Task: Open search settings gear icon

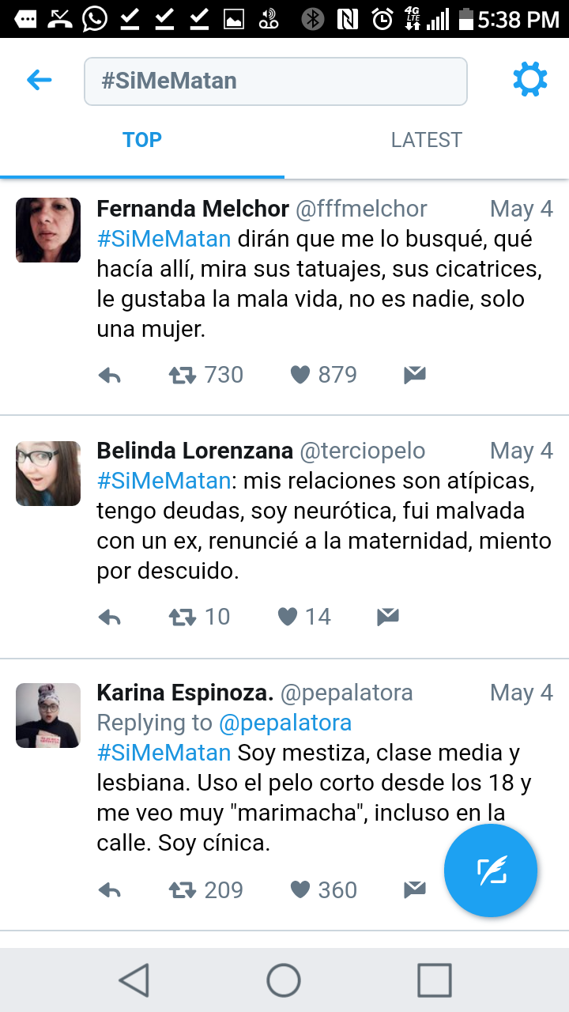Action: [x=529, y=80]
